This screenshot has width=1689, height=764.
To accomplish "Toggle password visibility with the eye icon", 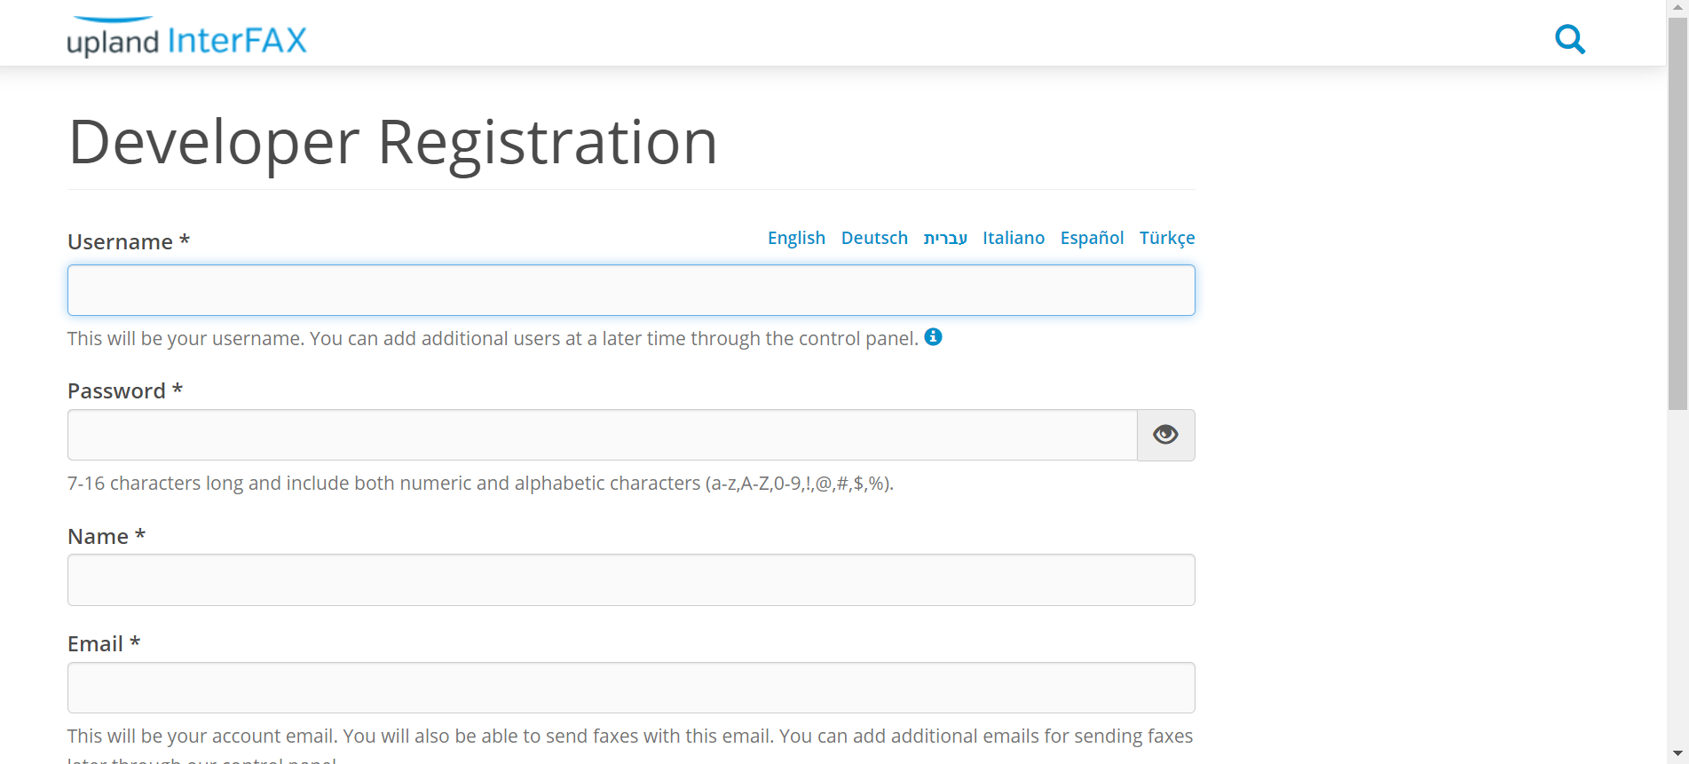I will point(1165,435).
